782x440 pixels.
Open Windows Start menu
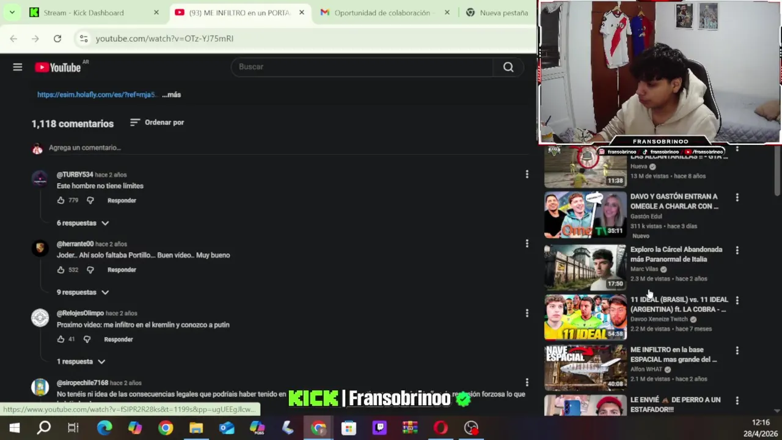click(x=14, y=428)
